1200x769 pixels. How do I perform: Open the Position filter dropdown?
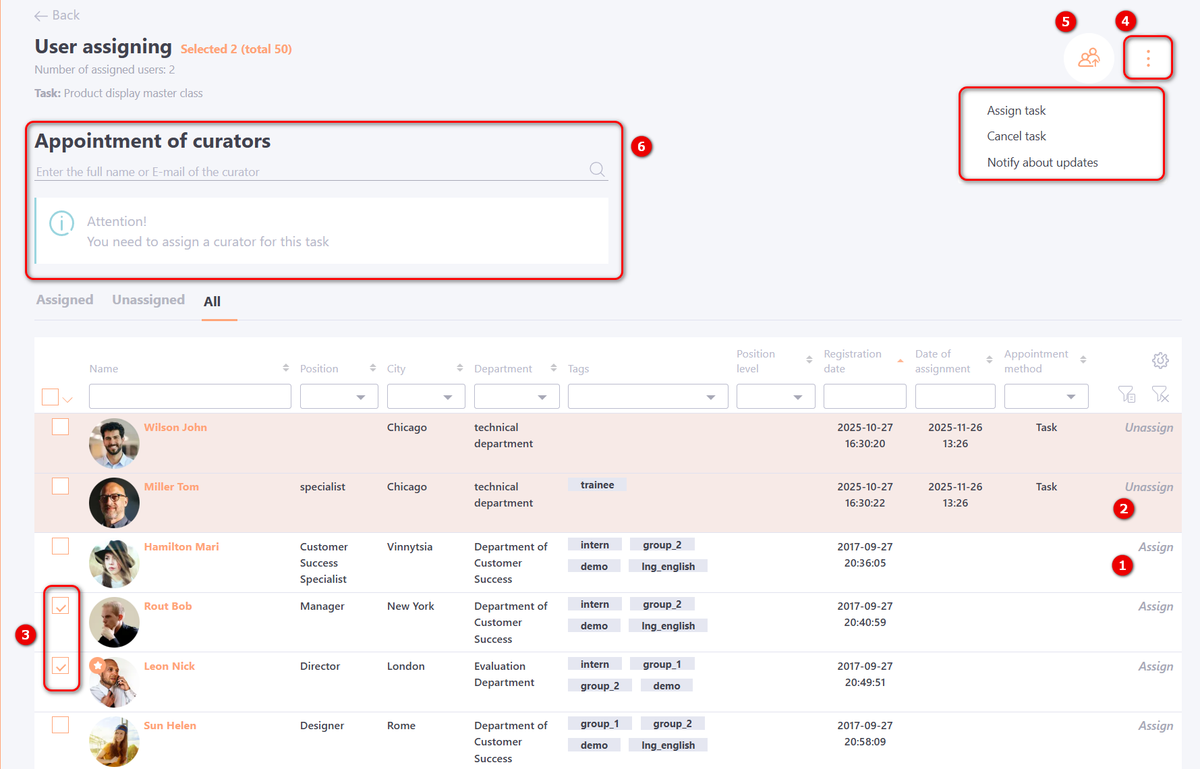pyautogui.click(x=339, y=397)
